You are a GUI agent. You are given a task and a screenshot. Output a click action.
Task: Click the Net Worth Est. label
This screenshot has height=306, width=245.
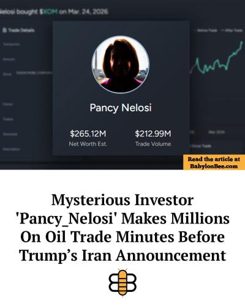[x=88, y=144]
